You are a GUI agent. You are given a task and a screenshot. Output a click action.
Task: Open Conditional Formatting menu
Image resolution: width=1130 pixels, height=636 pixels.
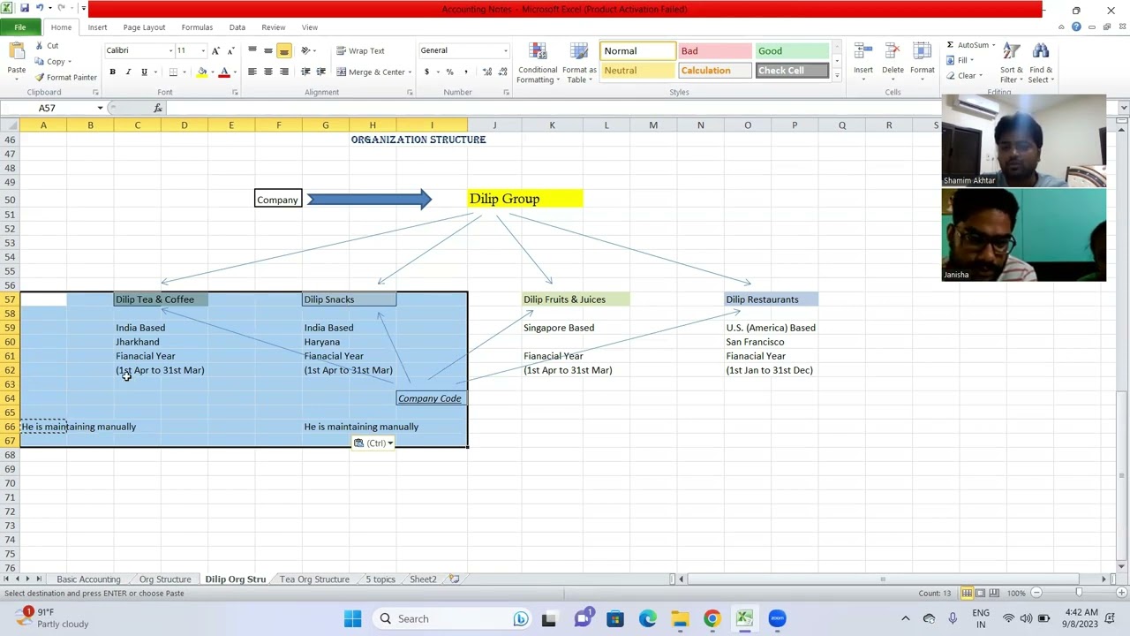538,63
